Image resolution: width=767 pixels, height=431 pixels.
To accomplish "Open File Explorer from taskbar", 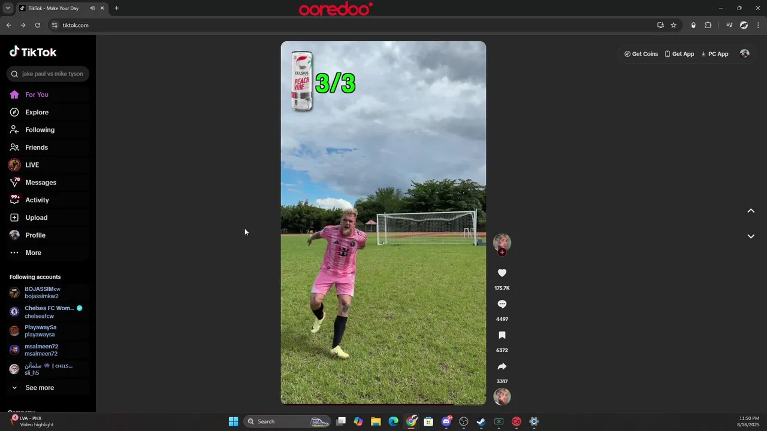I will 376,421.
